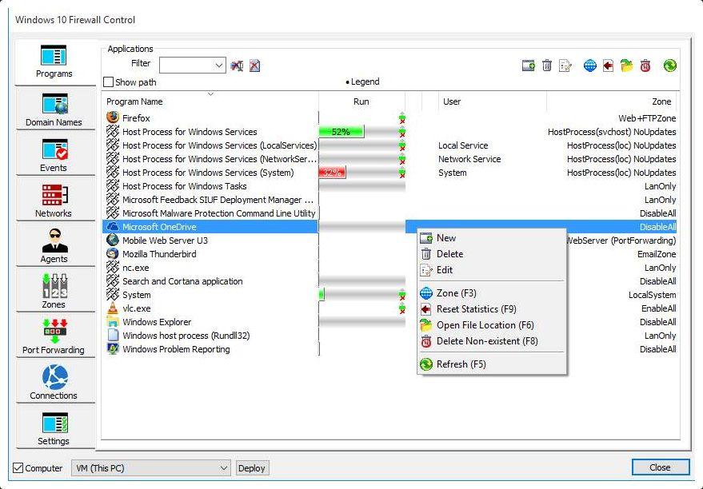Click the Mobile Web Server U3 icon
Image resolution: width=703 pixels, height=489 pixels.
pos(113,240)
